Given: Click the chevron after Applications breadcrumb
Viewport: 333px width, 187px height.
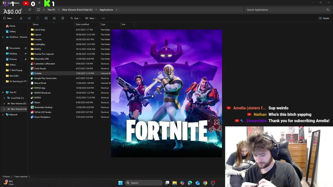Looking at the screenshot, I should click(x=117, y=10).
